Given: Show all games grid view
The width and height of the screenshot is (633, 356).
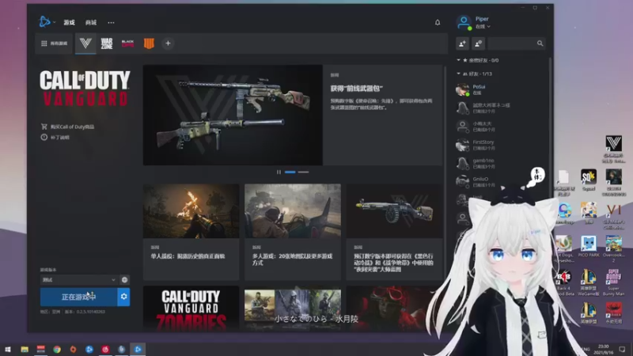Looking at the screenshot, I should coord(54,44).
